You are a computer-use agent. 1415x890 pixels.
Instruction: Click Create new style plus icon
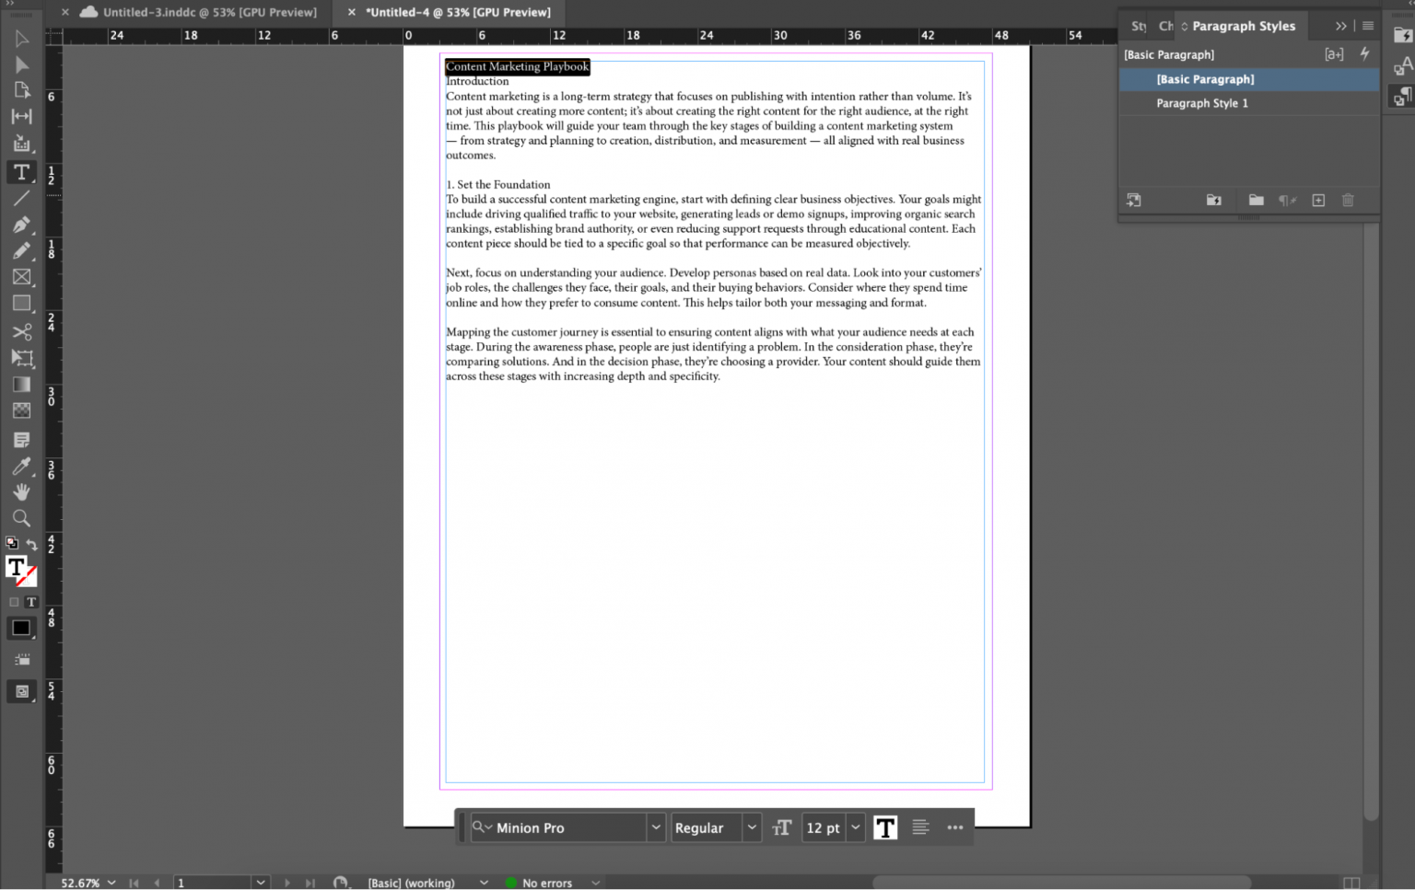click(1318, 201)
